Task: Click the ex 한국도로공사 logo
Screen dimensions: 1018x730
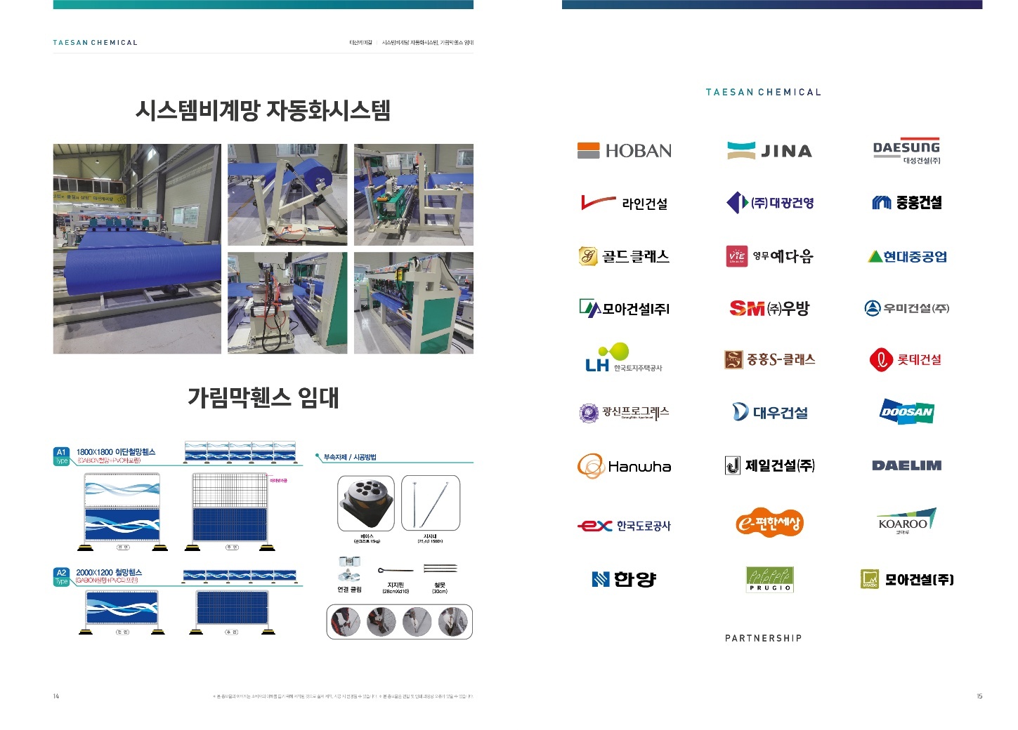Action: point(624,526)
